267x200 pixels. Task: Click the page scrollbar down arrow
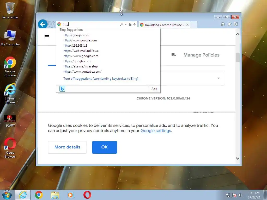coord(238,158)
